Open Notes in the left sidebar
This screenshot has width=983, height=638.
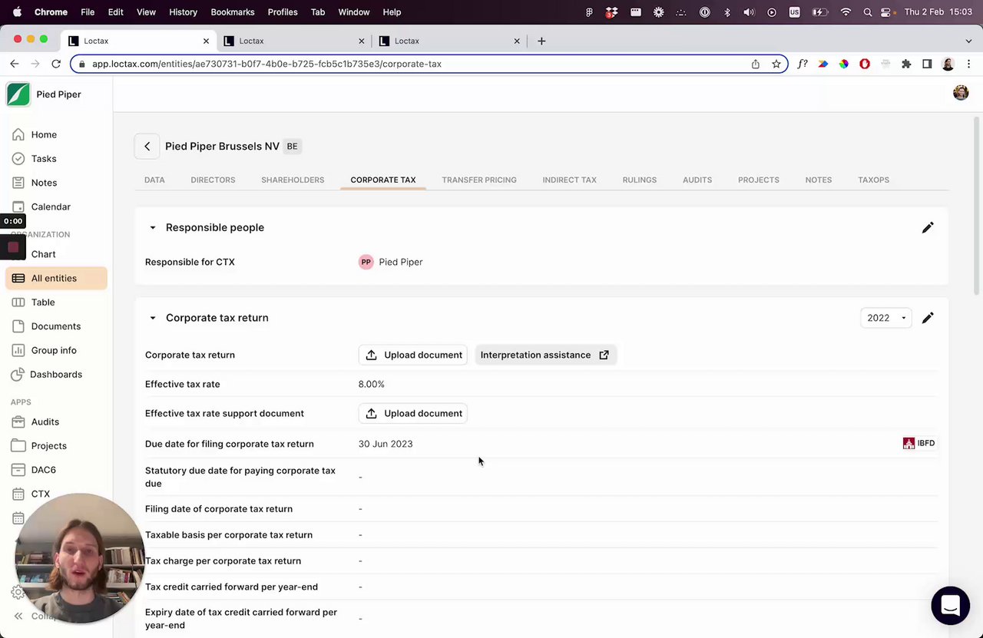pos(44,183)
